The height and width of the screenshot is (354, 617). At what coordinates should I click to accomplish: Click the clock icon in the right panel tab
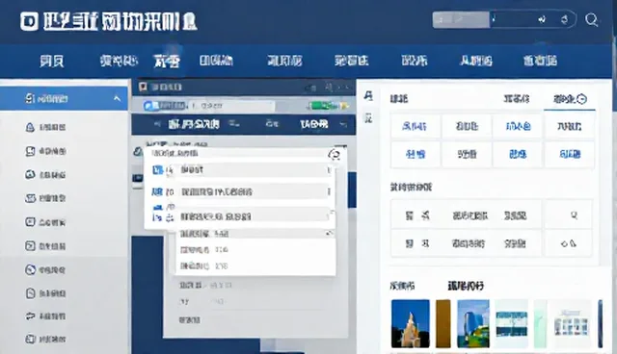point(582,99)
